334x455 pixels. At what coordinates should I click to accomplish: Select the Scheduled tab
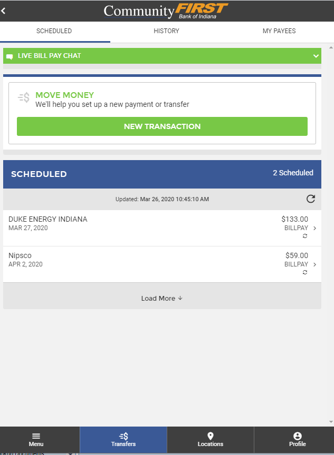[54, 31]
